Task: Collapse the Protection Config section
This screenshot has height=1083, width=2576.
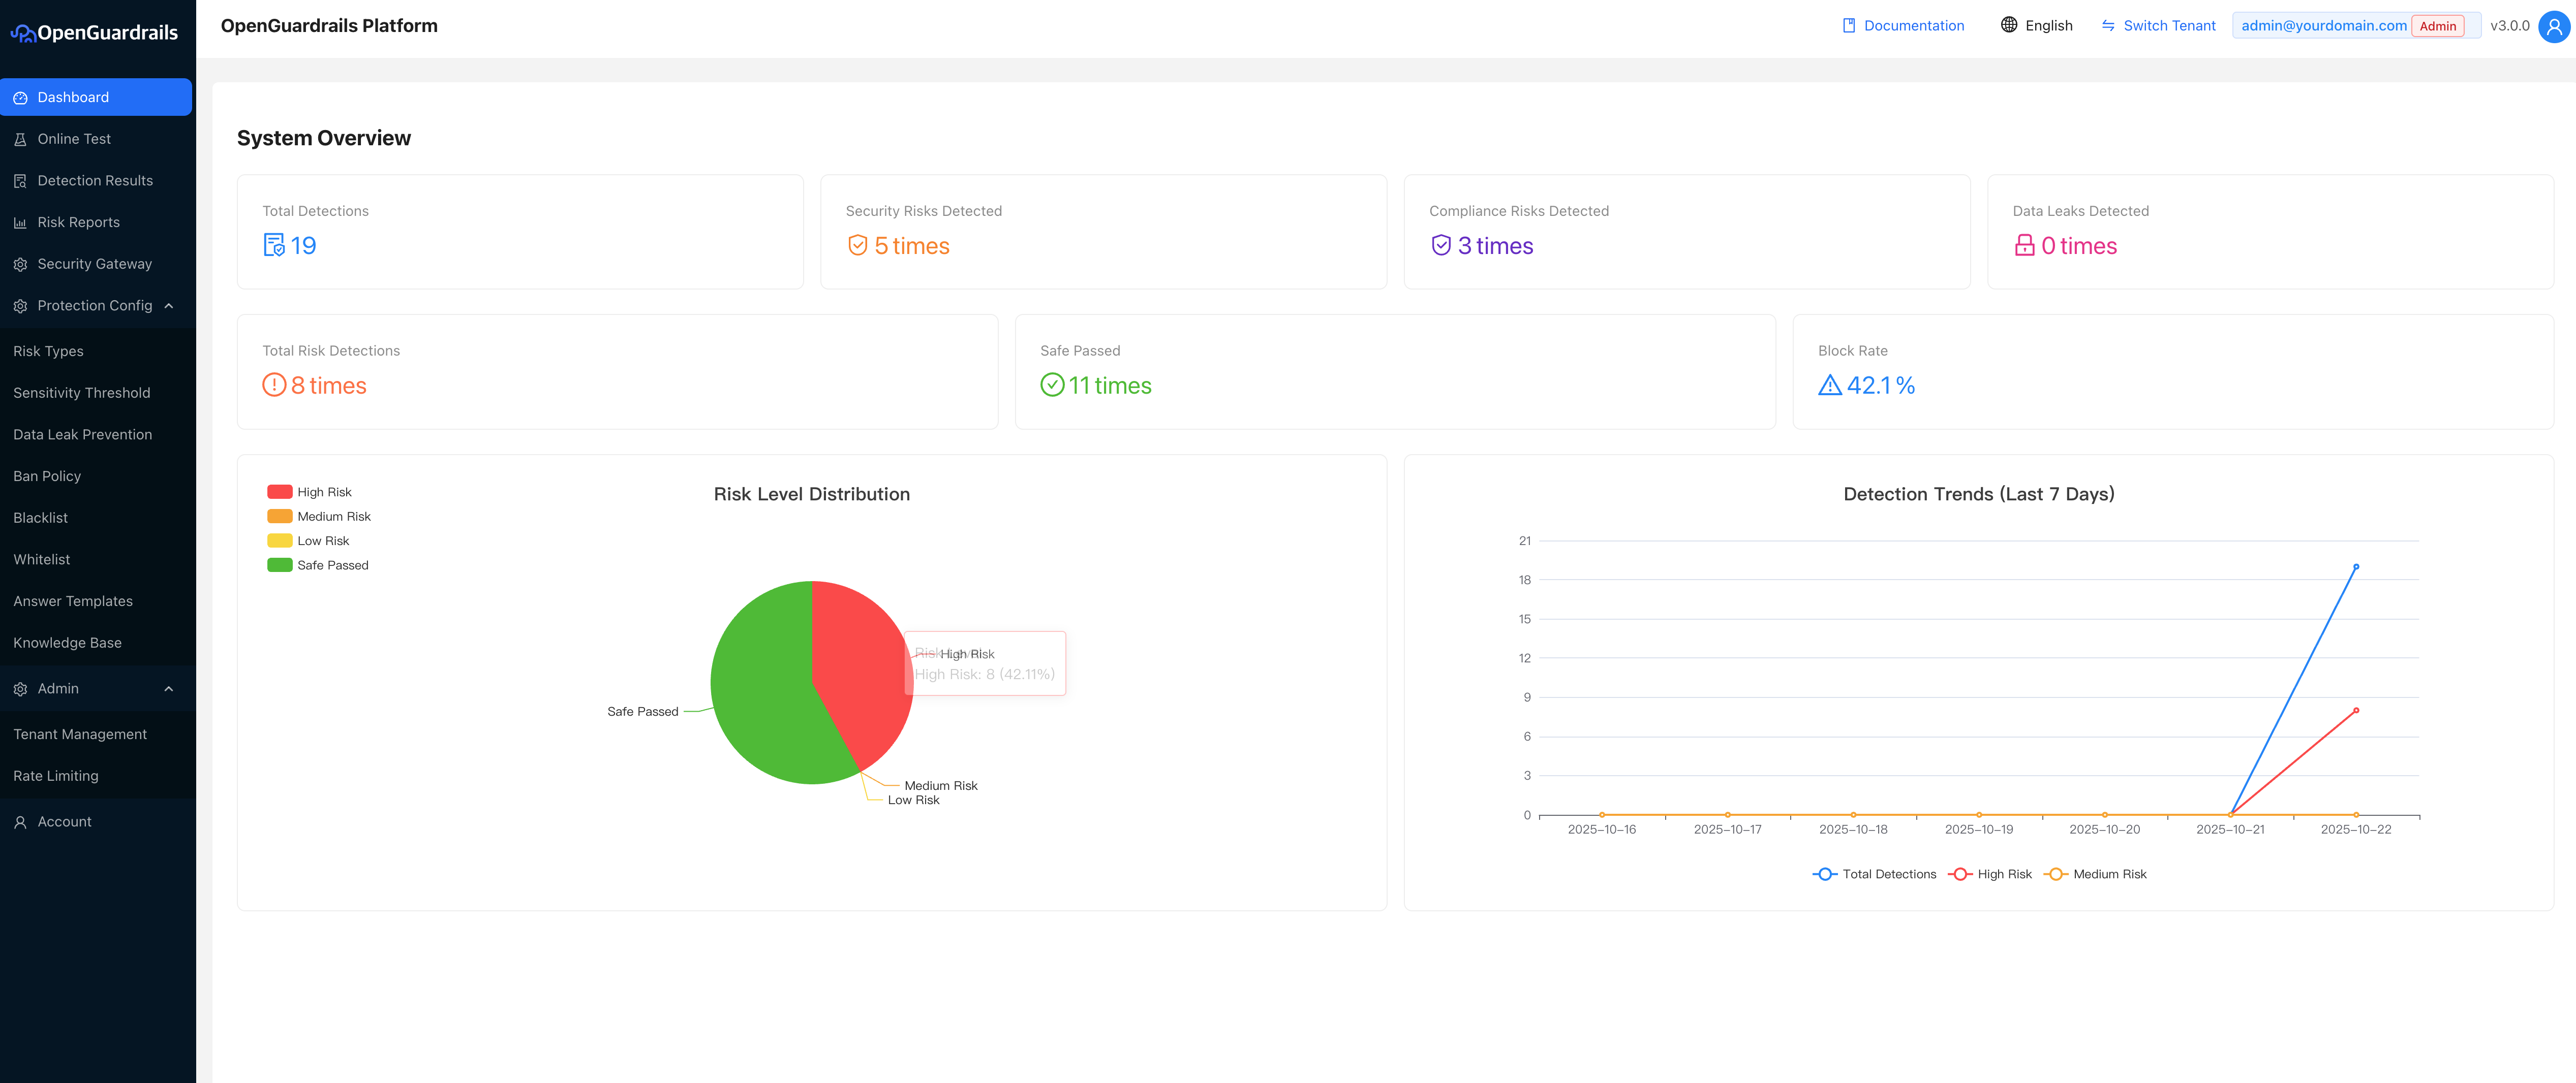Action: point(168,306)
